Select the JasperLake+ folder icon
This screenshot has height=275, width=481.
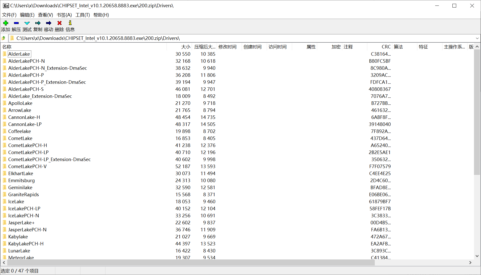point(5,223)
